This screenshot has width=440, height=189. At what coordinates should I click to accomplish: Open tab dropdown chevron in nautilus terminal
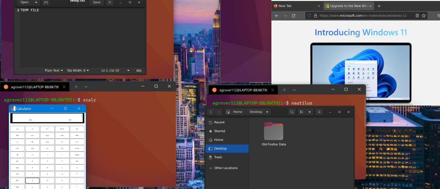pyautogui.click(x=294, y=90)
